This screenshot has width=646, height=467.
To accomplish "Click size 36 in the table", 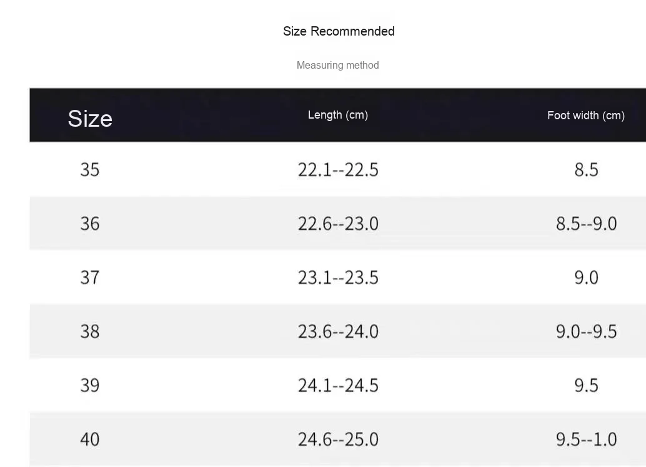I will point(90,224).
